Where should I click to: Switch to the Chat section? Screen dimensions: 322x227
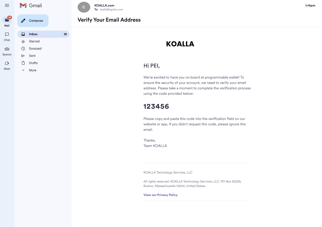point(7,37)
